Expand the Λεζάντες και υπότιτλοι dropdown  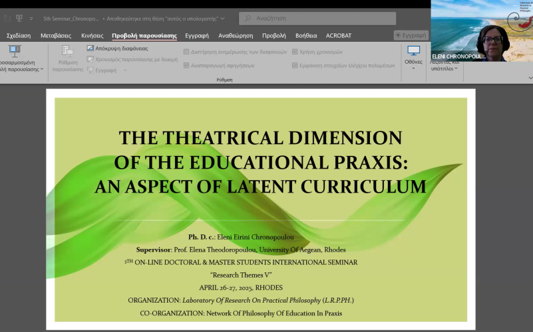[456, 68]
